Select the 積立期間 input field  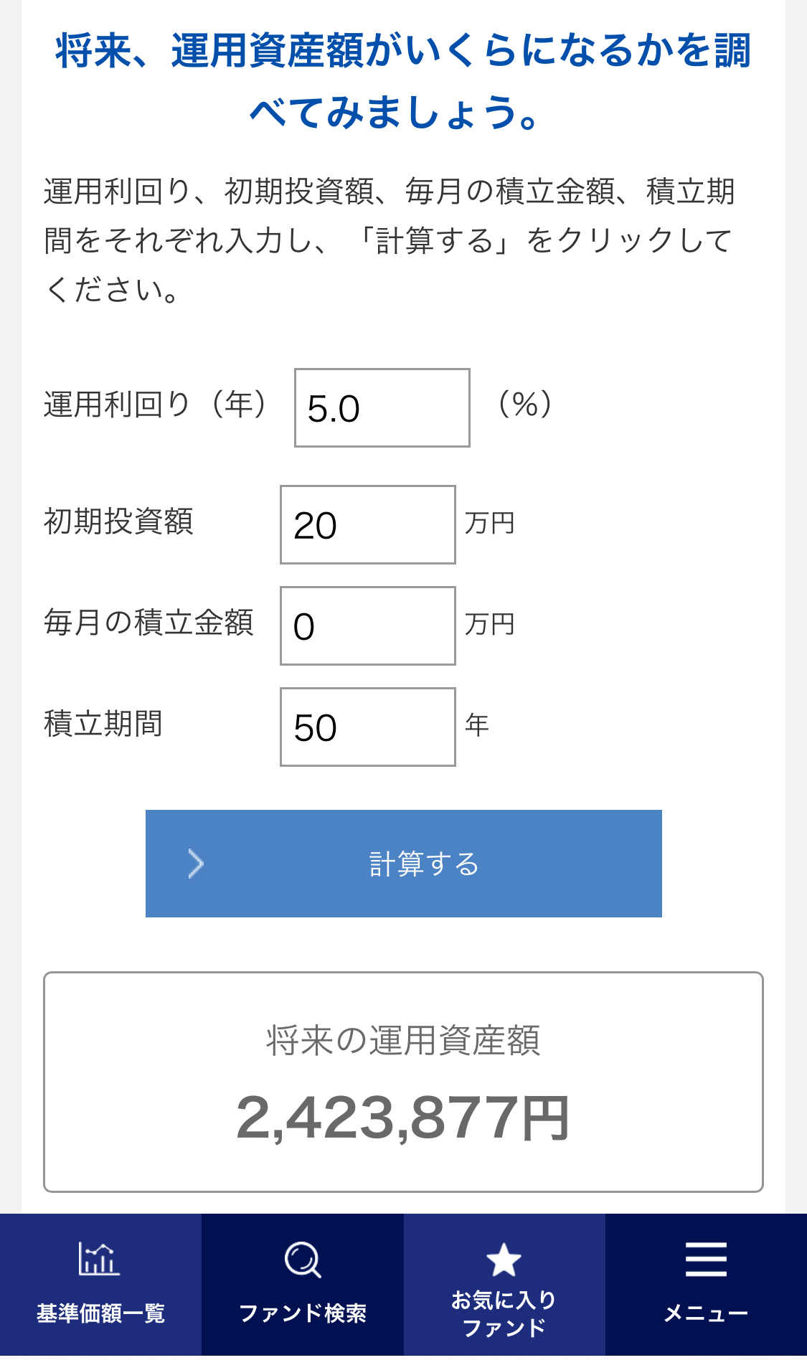[367, 727]
